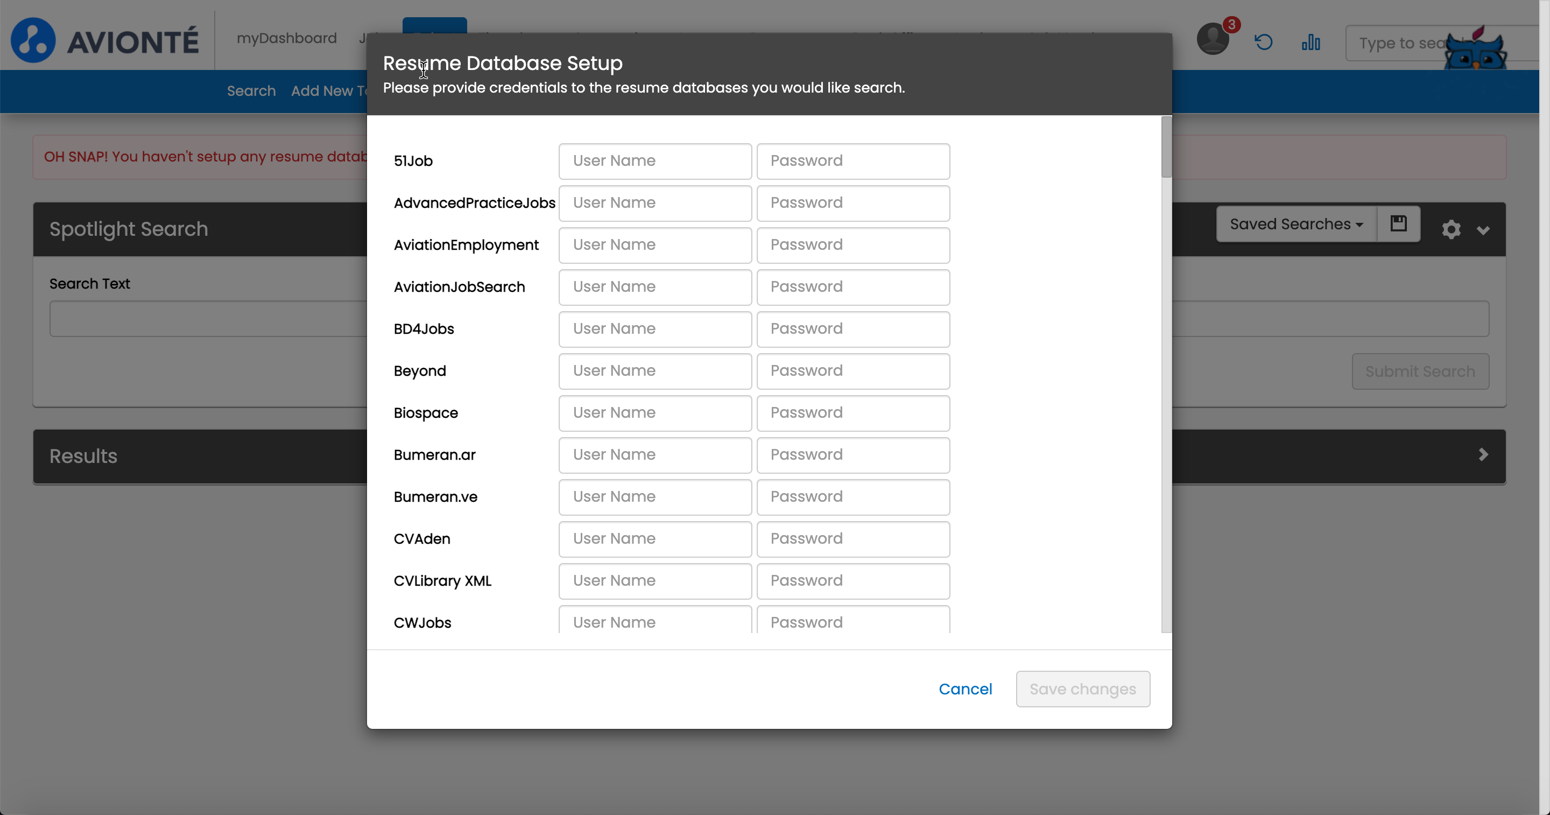Focus the Bumeran.ar User Name field
The width and height of the screenshot is (1550, 815).
(654, 455)
